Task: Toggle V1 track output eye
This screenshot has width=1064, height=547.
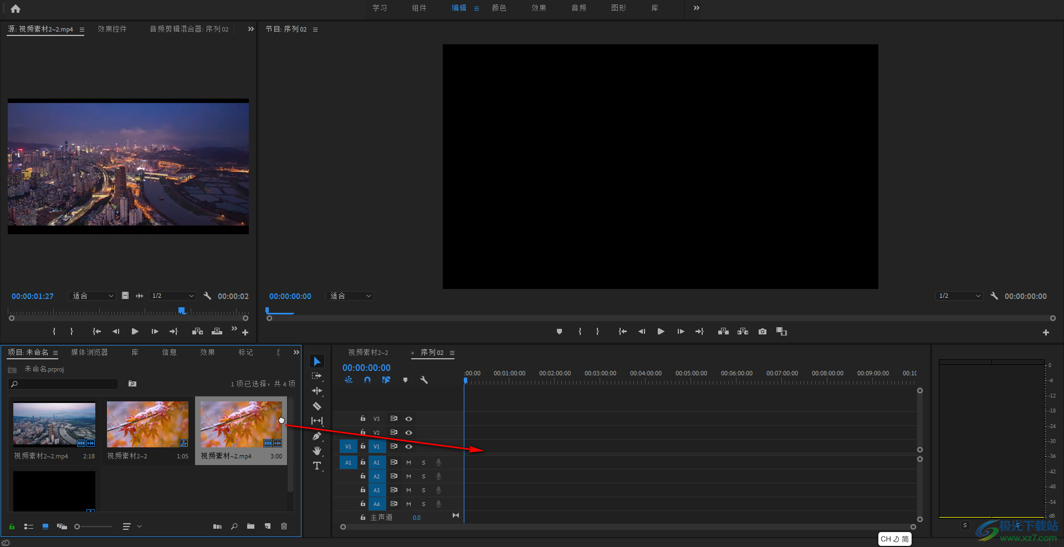Action: coord(408,446)
